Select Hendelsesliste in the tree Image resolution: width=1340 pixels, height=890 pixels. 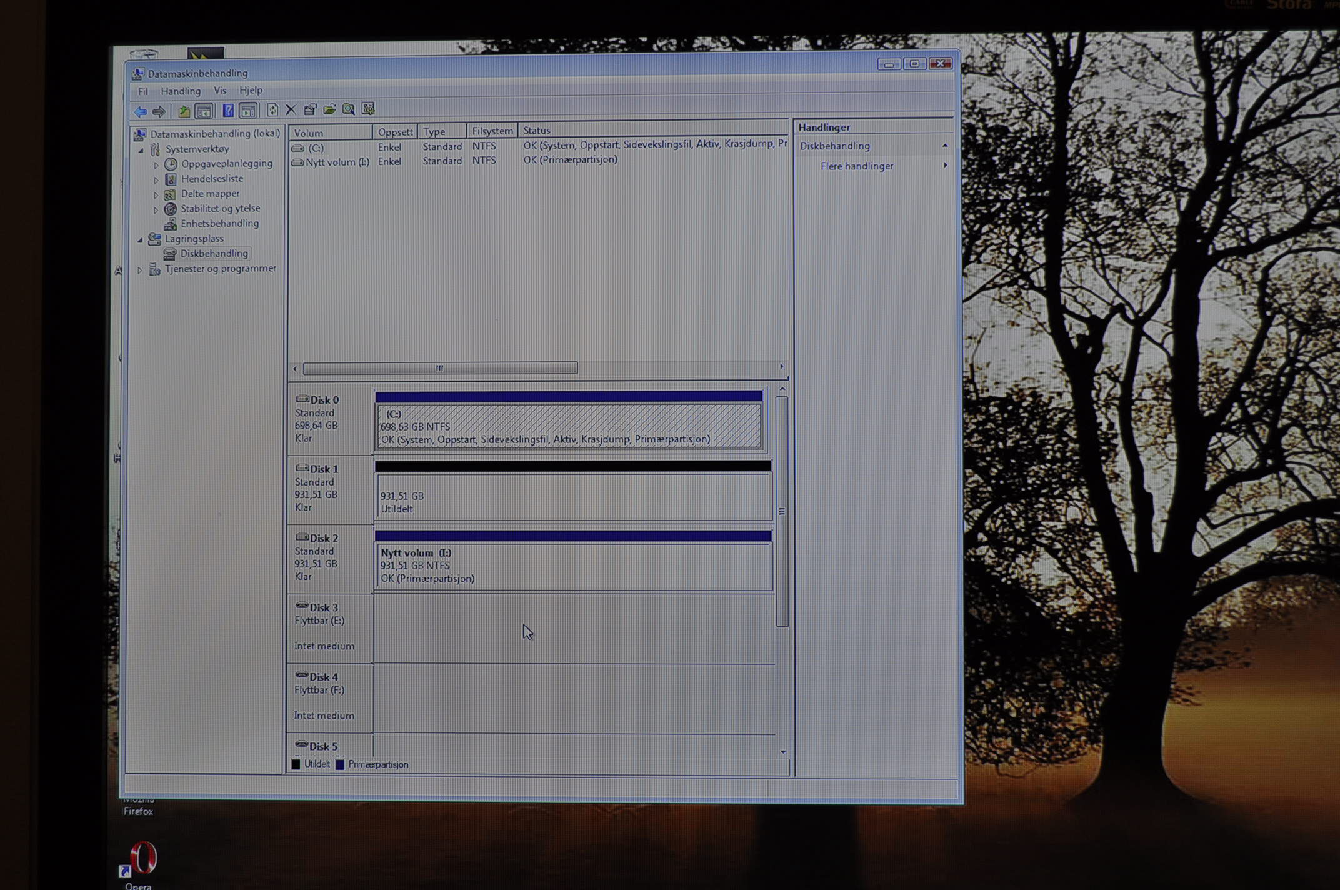click(212, 178)
